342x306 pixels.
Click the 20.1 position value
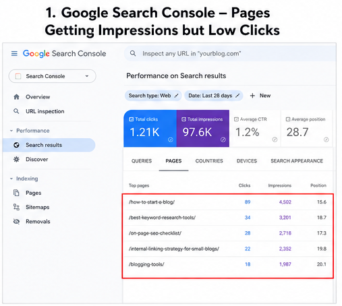pos(322,264)
